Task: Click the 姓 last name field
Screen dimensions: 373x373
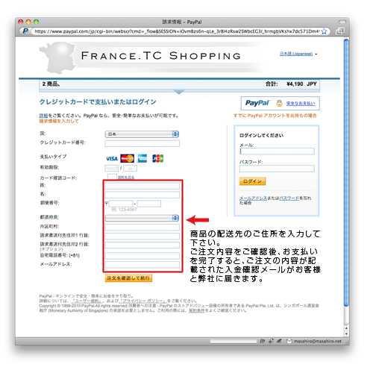Action: [x=142, y=186]
